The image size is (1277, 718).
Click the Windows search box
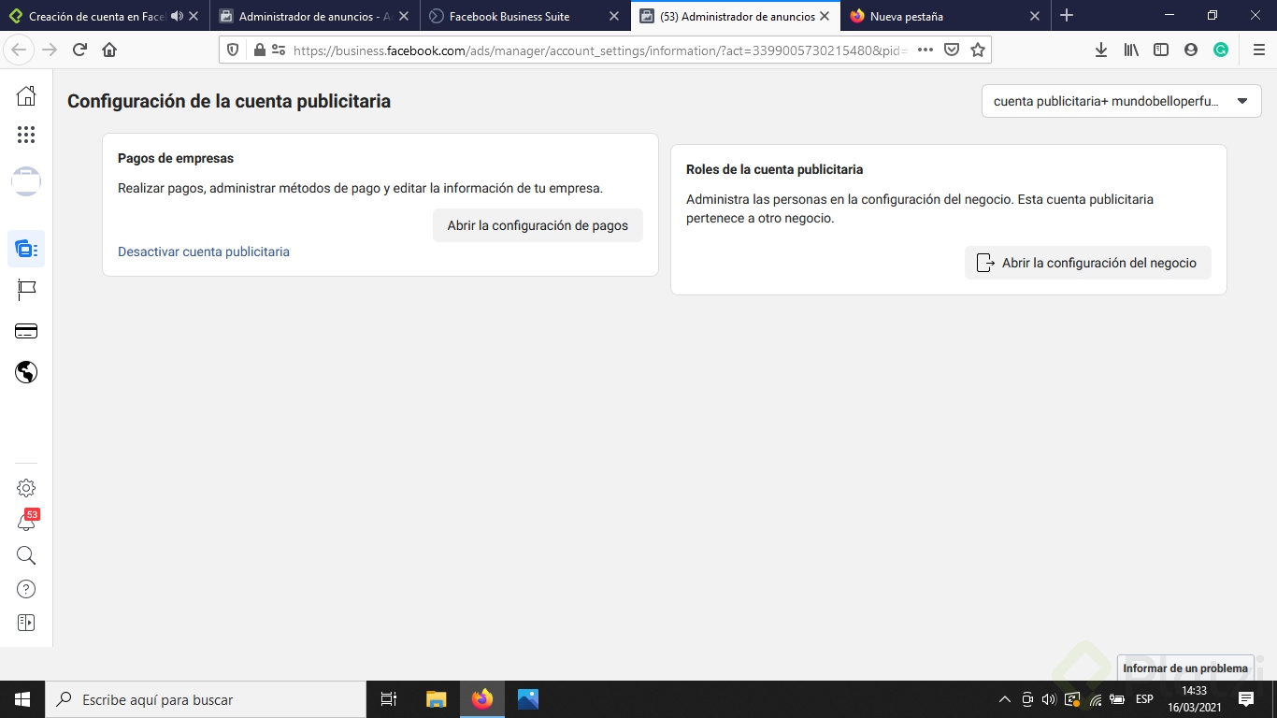pos(206,699)
